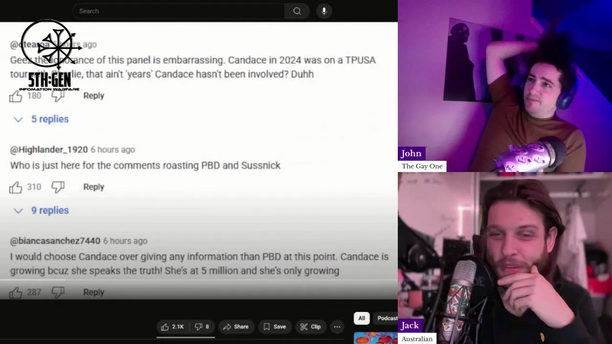Reply to the TPUSA tour comment
Screen dimensions: 612x344
(94, 96)
